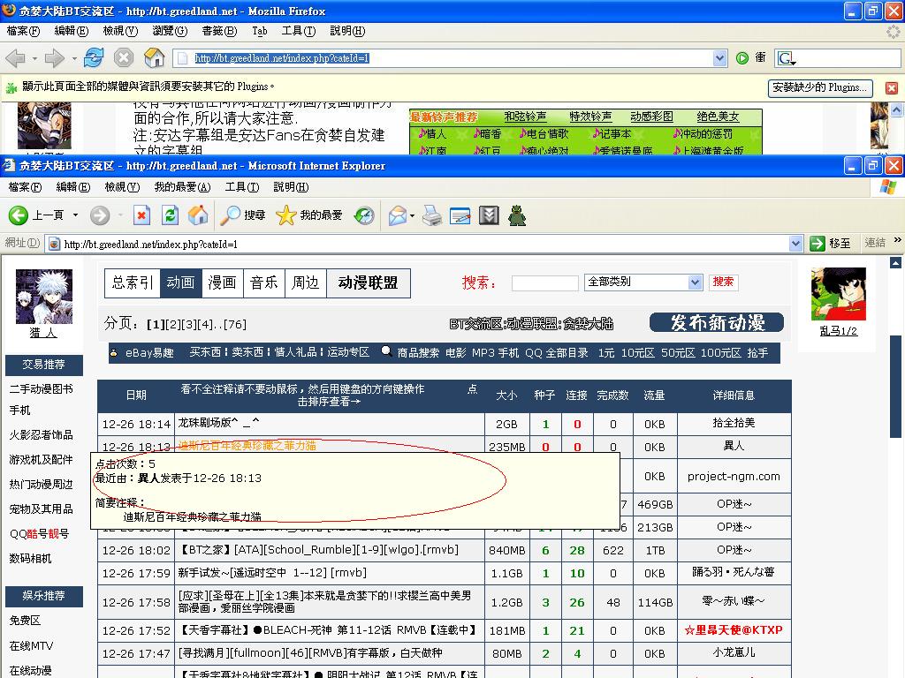Click the mail envelope toolbar icon
Screen dimensions: 905x678
(398, 215)
